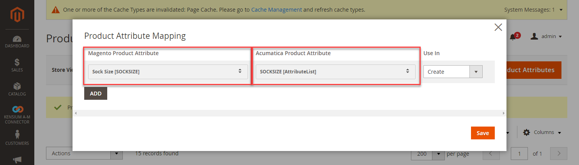Open the Sales sidebar menu
Image resolution: width=579 pixels, height=165 pixels.
17,65
